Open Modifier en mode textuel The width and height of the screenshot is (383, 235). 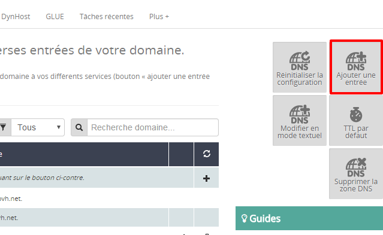pos(300,120)
